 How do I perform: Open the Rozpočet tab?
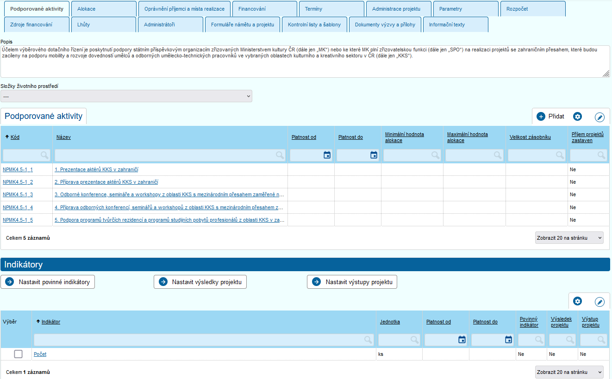pyautogui.click(x=531, y=9)
